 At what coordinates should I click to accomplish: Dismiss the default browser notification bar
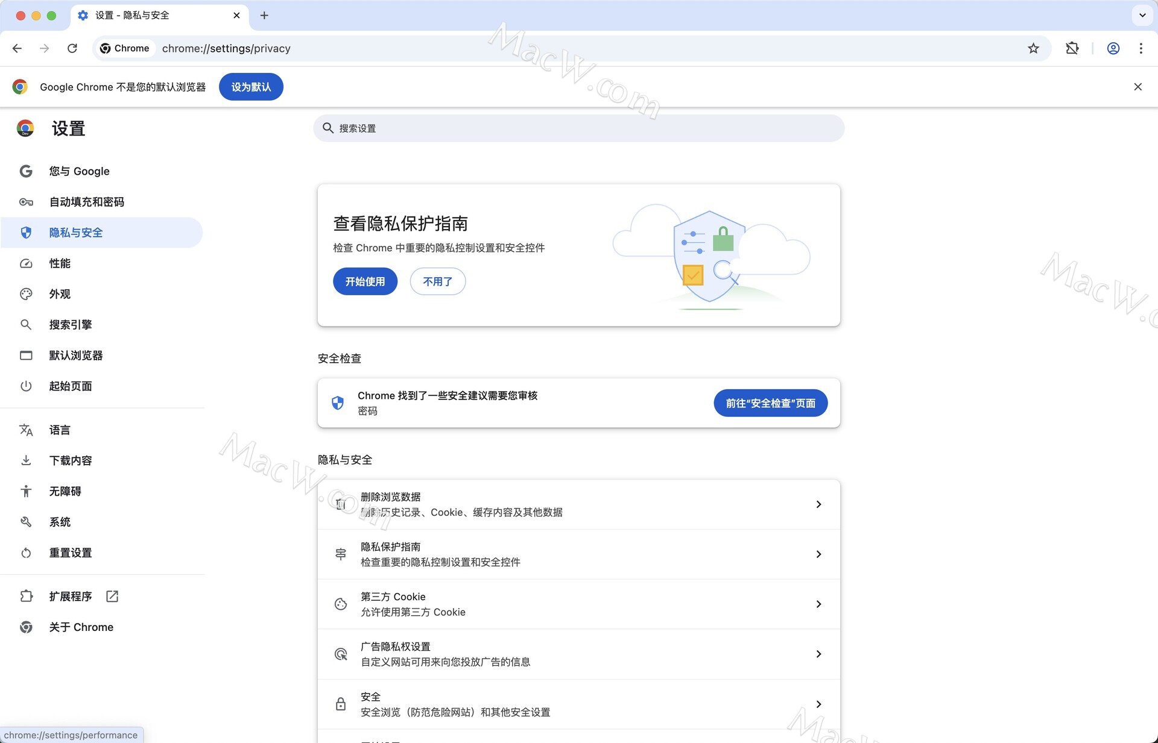coord(1137,87)
